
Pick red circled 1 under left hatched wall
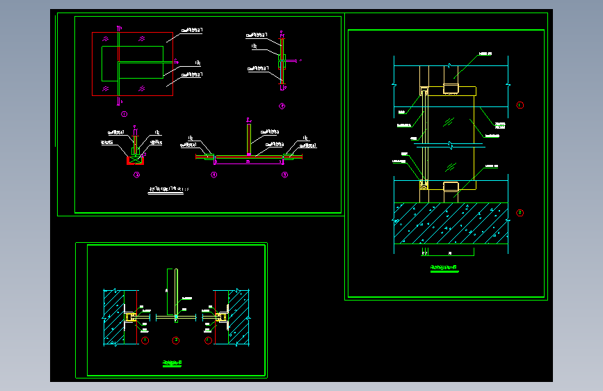[145, 341]
